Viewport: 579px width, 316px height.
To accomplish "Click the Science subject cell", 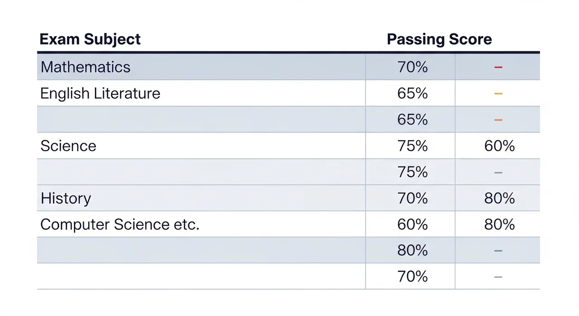I will coord(68,146).
